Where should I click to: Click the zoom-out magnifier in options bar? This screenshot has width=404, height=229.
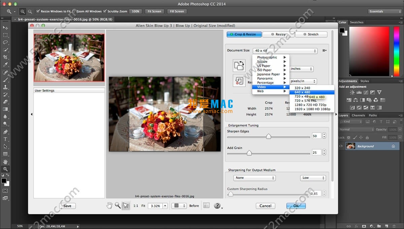(x=30, y=11)
